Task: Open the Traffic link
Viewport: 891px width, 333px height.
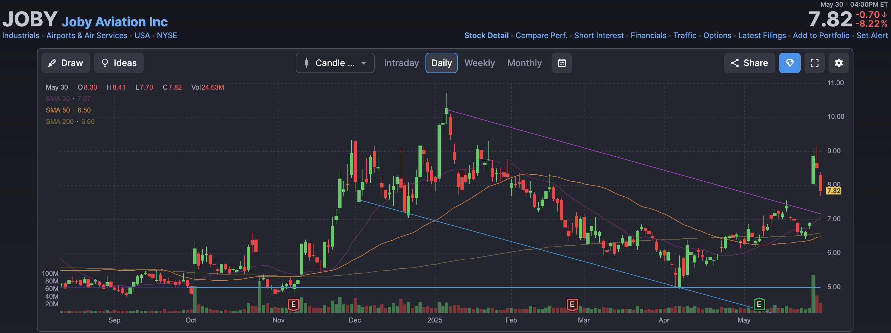Action: pos(685,36)
